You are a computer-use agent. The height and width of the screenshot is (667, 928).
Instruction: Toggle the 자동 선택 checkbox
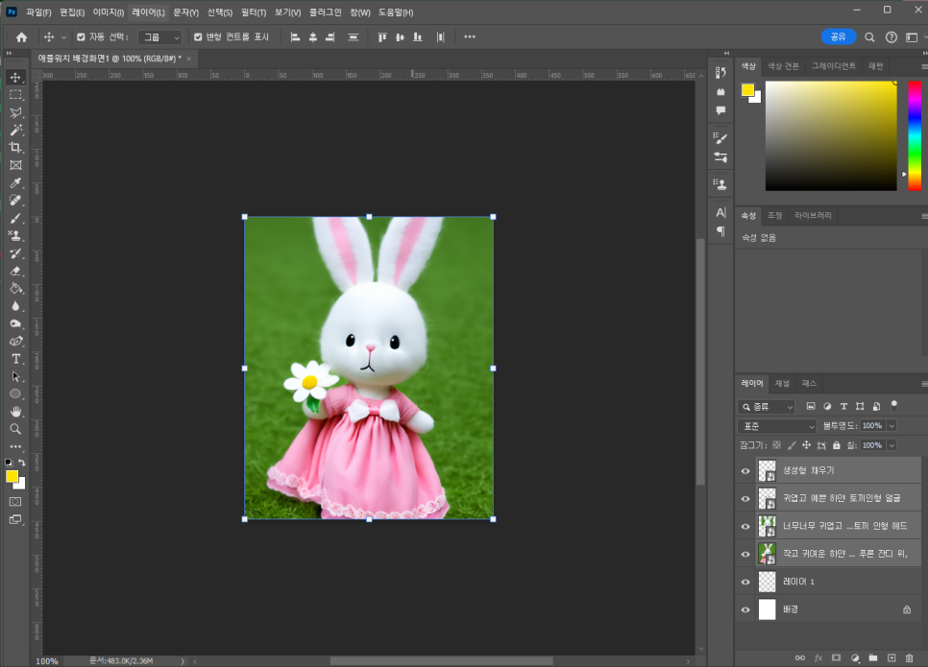pos(81,37)
